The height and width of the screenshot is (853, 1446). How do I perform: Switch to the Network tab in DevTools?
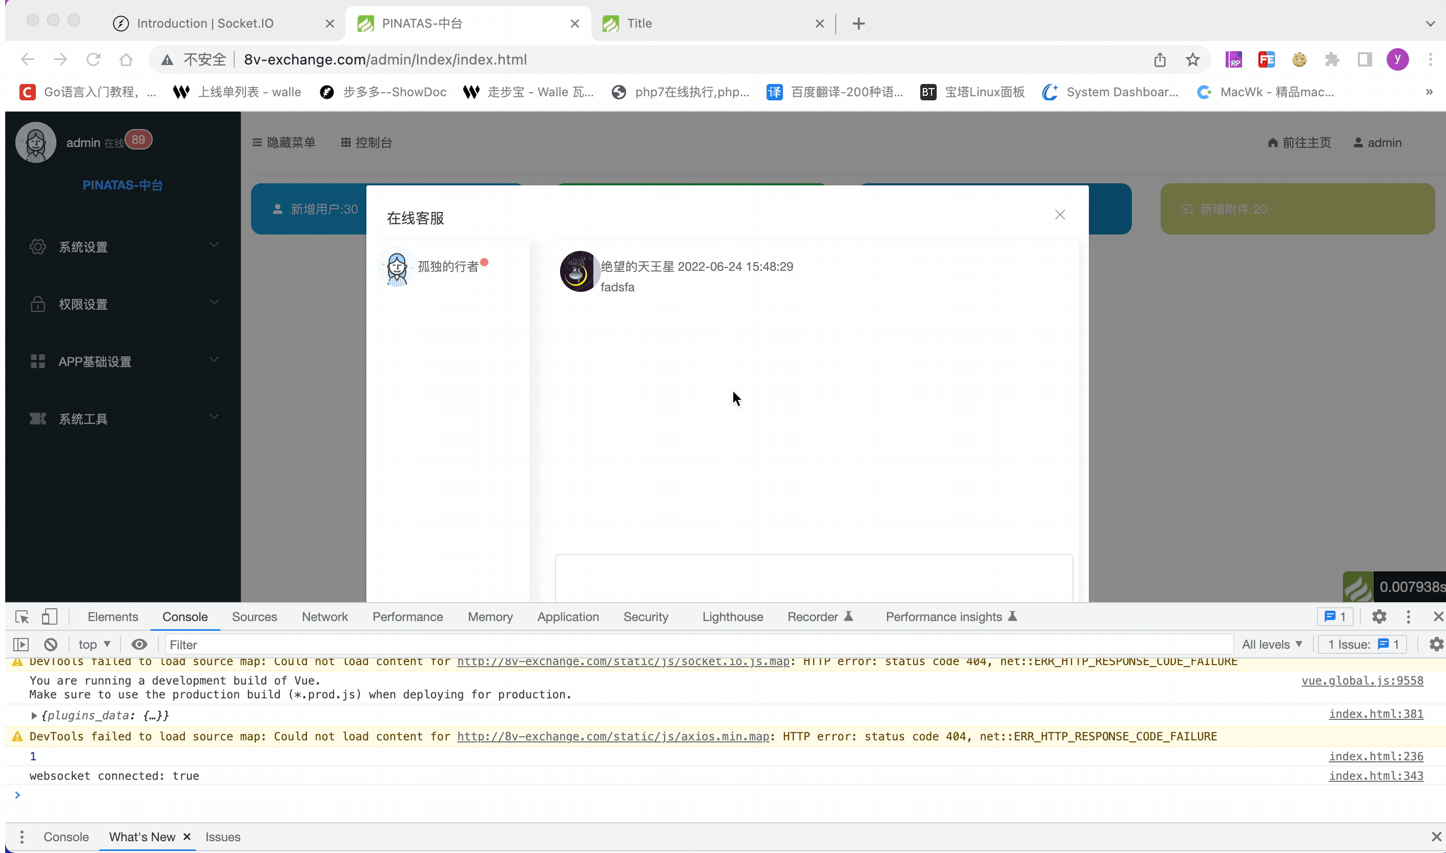(x=325, y=616)
